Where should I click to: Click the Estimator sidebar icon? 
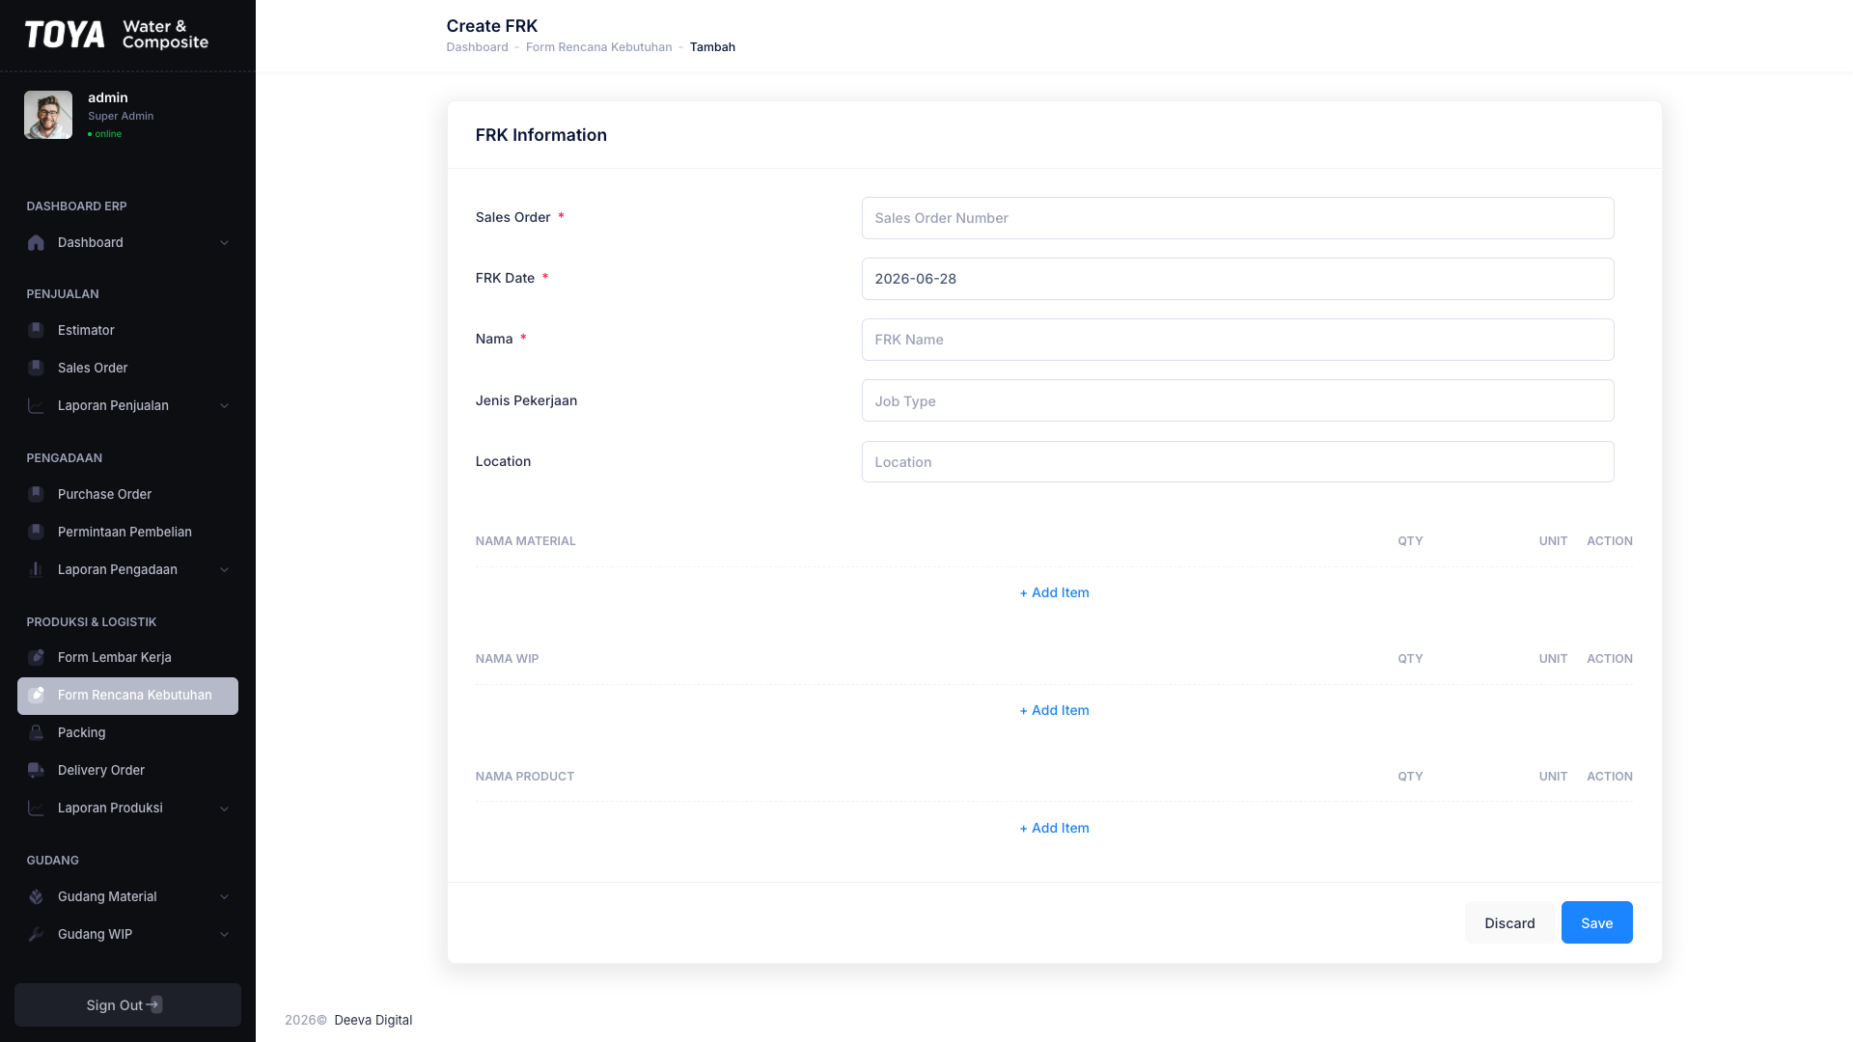[36, 330]
